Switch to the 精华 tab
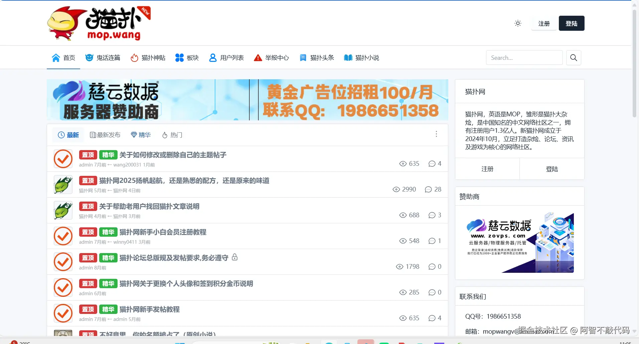The image size is (639, 344). point(141,135)
